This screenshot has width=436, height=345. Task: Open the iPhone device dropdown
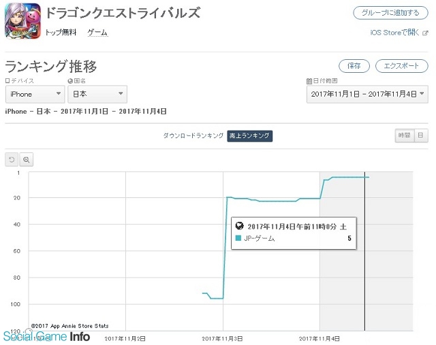click(x=35, y=94)
